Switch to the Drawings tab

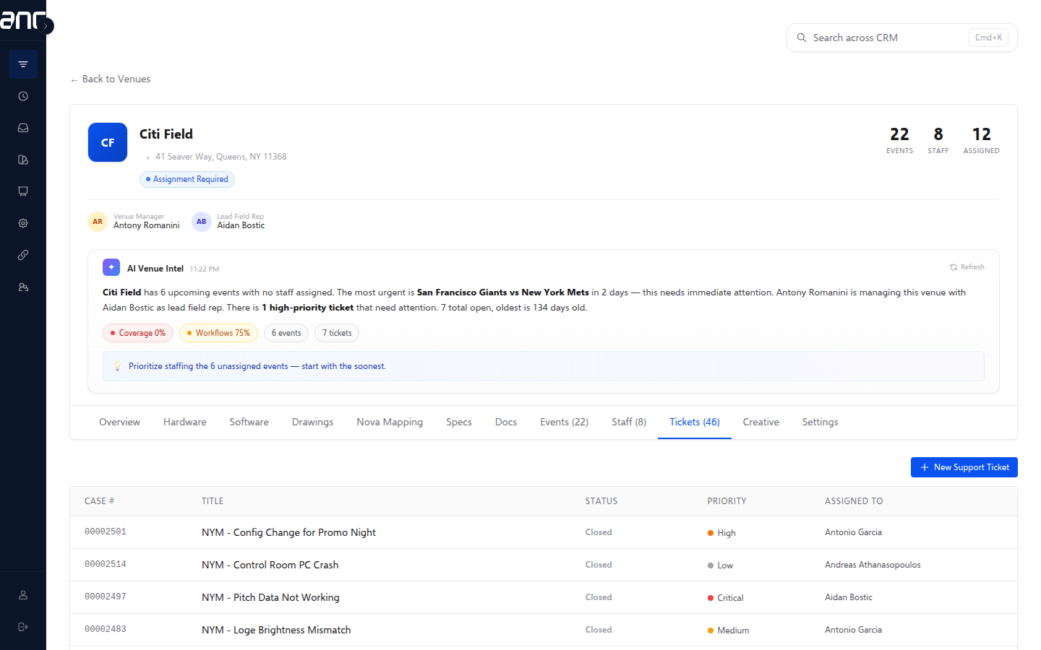(313, 422)
